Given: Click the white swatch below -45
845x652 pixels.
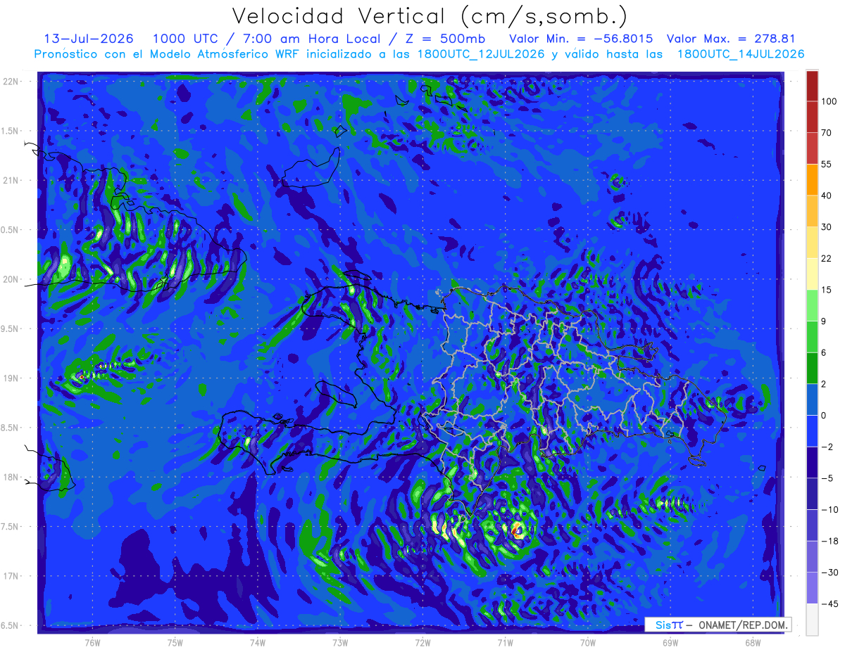Looking at the screenshot, I should click(812, 619).
